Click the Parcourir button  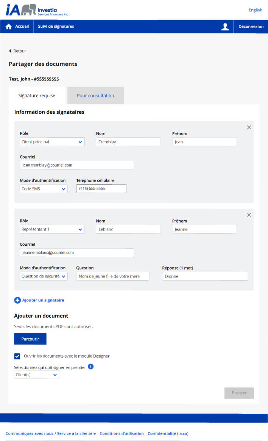pyautogui.click(x=30, y=339)
